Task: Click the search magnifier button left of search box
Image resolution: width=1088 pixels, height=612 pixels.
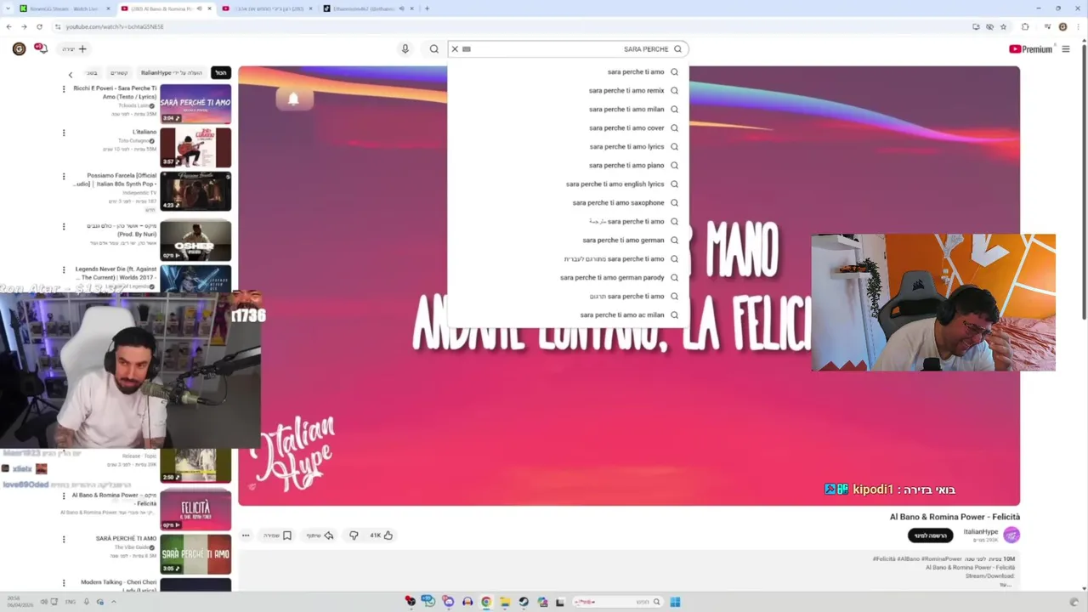Action: point(434,48)
